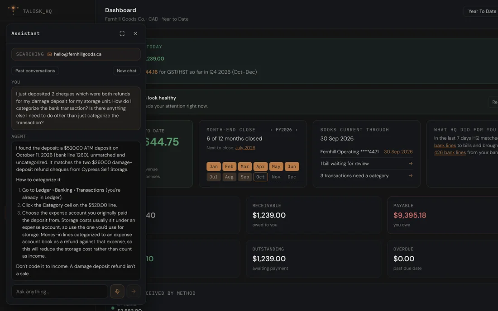Select the Jun month chip
Image resolution: width=498 pixels, height=311 pixels.
(292, 166)
